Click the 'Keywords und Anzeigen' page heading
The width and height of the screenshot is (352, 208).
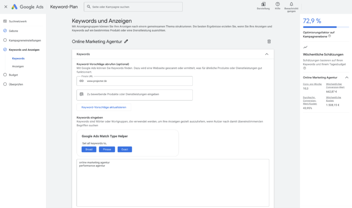(102, 21)
